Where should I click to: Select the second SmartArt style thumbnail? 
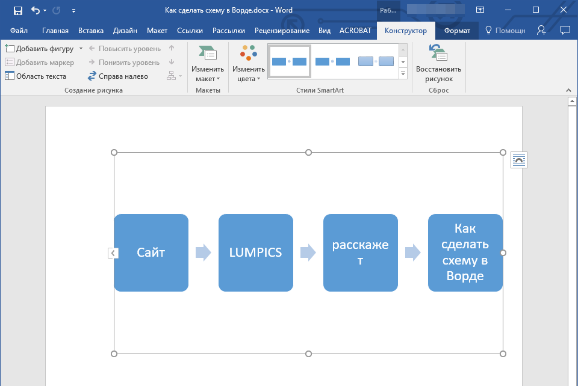pyautogui.click(x=332, y=61)
